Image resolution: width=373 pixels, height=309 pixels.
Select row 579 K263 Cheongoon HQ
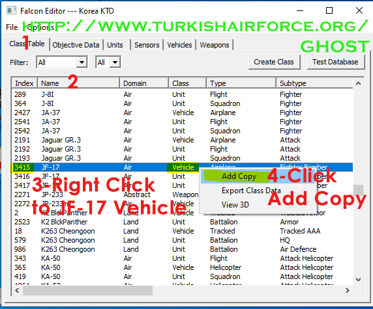[x=183, y=240]
